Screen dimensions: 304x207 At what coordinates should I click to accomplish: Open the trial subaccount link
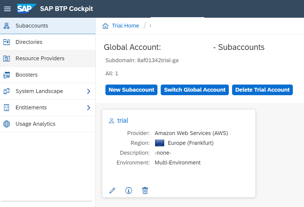pyautogui.click(x=123, y=120)
